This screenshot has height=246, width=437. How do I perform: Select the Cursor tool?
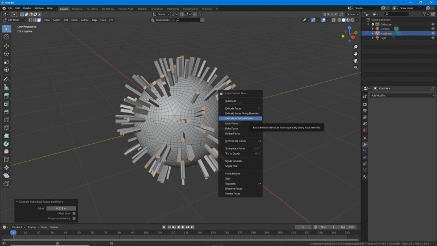(x=6, y=37)
